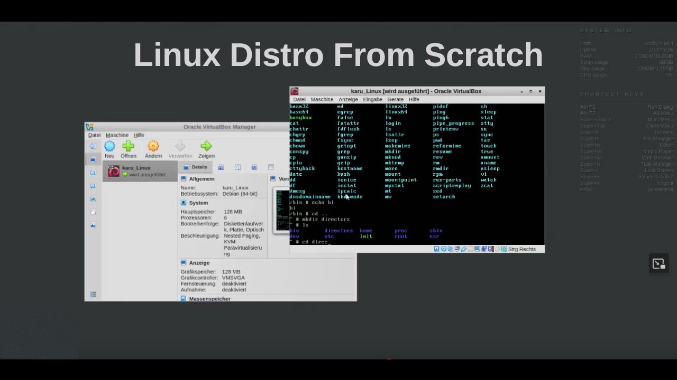Click the VM preview thumbnail in Manager
The height and width of the screenshot is (380, 677).
282,210
